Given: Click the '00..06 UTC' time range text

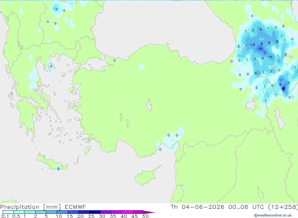Looking at the screenshot, I should tap(246, 207).
